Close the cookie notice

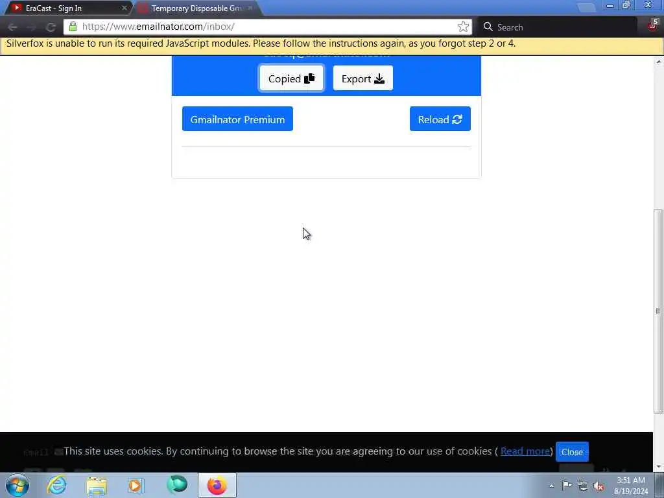pyautogui.click(x=572, y=452)
